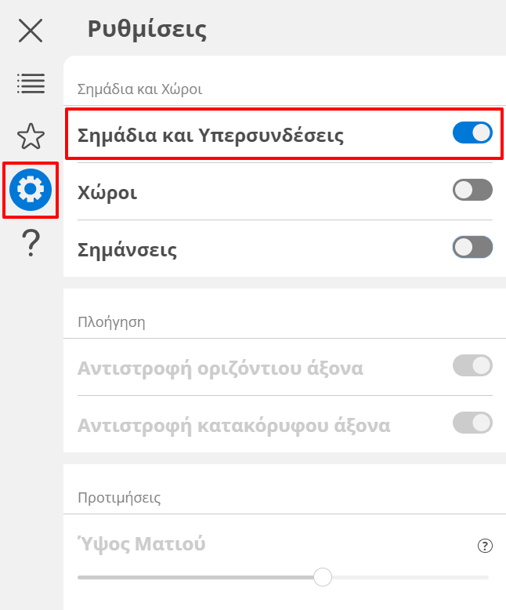Image resolution: width=506 pixels, height=610 pixels.
Task: Close the settings panel with the X icon
Action: pos(31,31)
